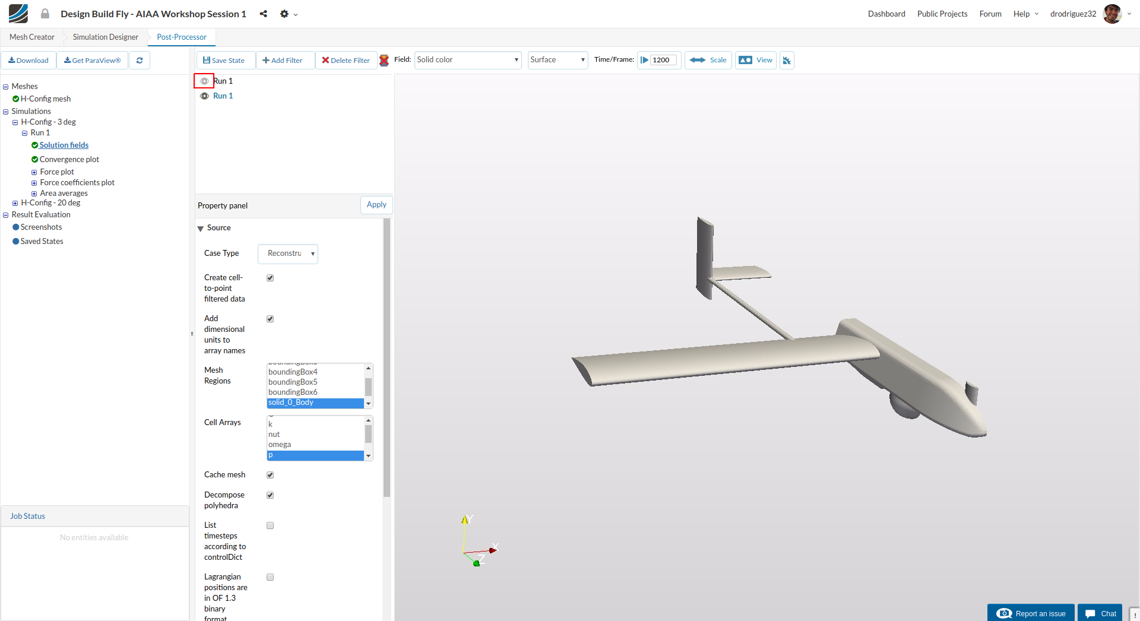Switch to the Mesh Creator tab
The width and height of the screenshot is (1140, 621).
[x=32, y=37]
